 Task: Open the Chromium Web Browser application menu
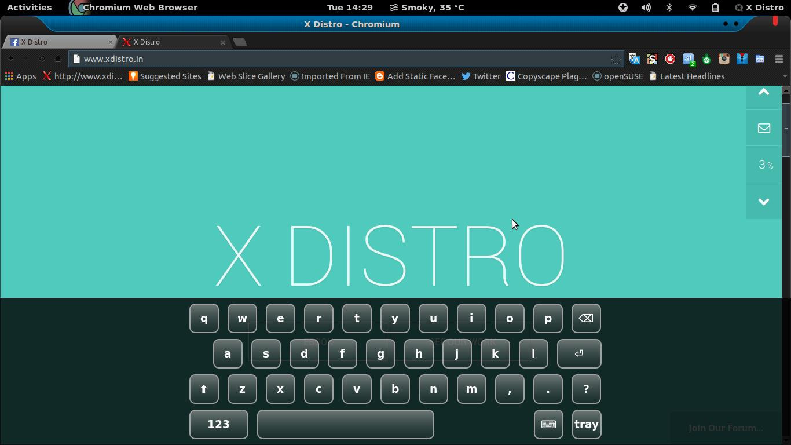coord(133,8)
